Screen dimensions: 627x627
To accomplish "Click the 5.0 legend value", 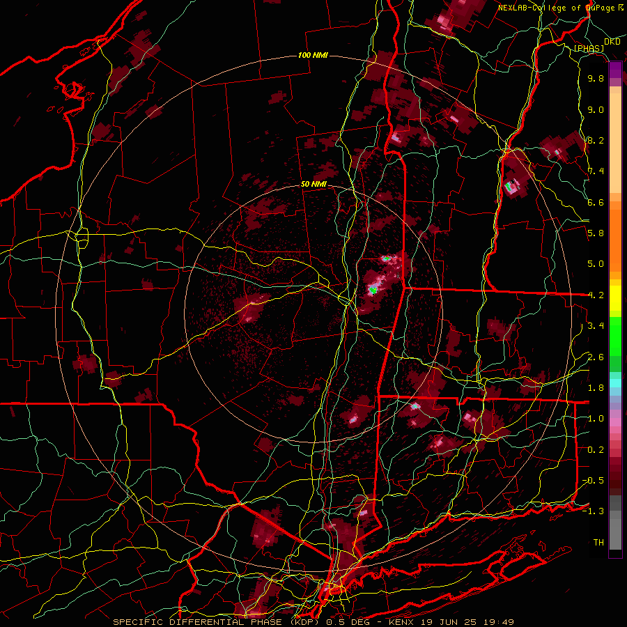I will click(x=596, y=264).
